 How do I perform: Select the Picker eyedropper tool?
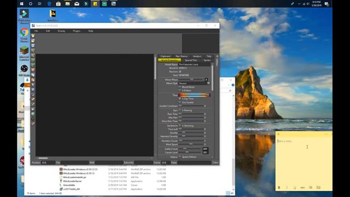tap(33, 95)
